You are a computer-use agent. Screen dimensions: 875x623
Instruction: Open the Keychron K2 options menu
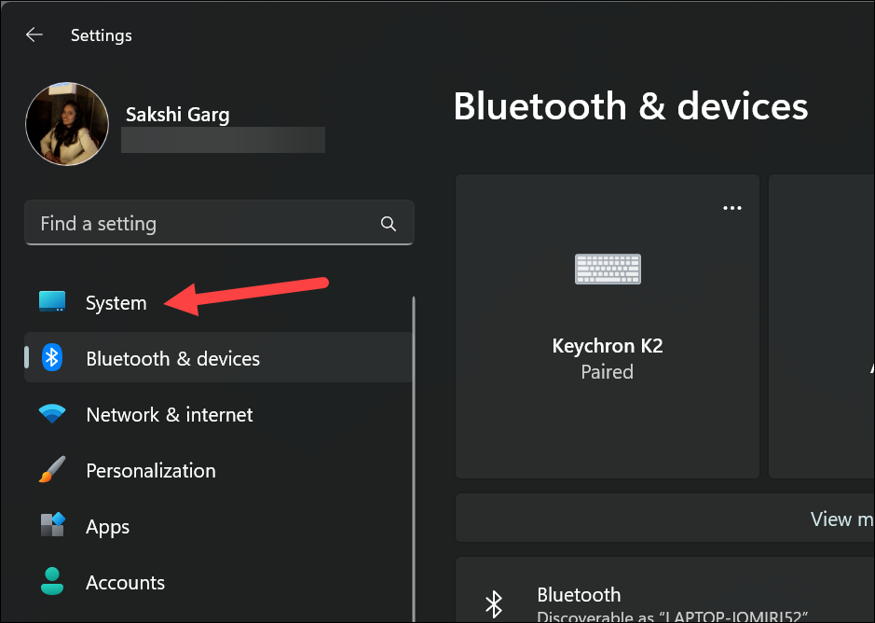pyautogui.click(x=732, y=207)
